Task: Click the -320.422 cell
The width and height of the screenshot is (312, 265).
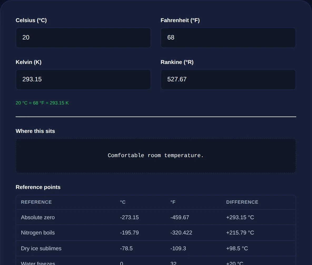Action: (181, 233)
